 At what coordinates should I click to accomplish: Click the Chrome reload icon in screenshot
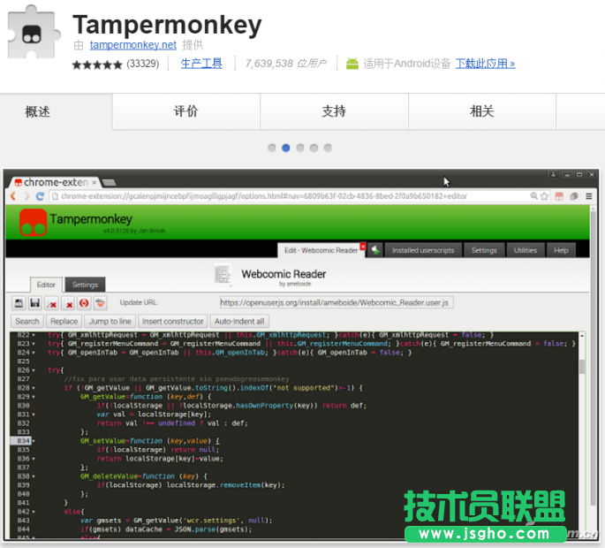[x=41, y=196]
